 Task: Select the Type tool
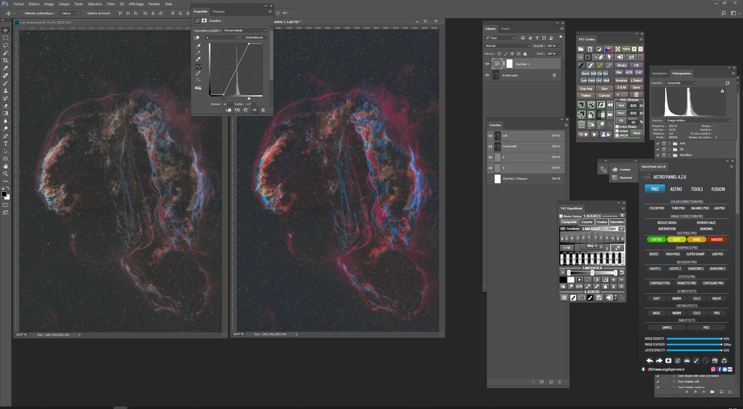(5, 144)
